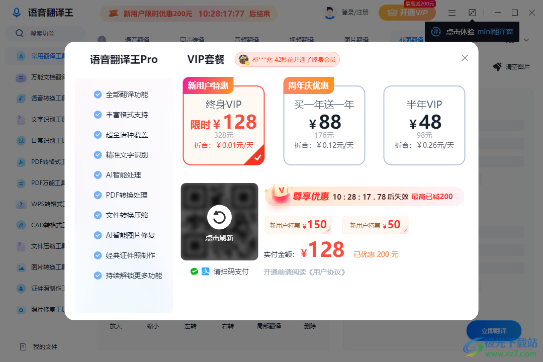Viewport: 543px width, 362px height.
Task: Click the 登录/注册 link
Action: tap(355, 13)
